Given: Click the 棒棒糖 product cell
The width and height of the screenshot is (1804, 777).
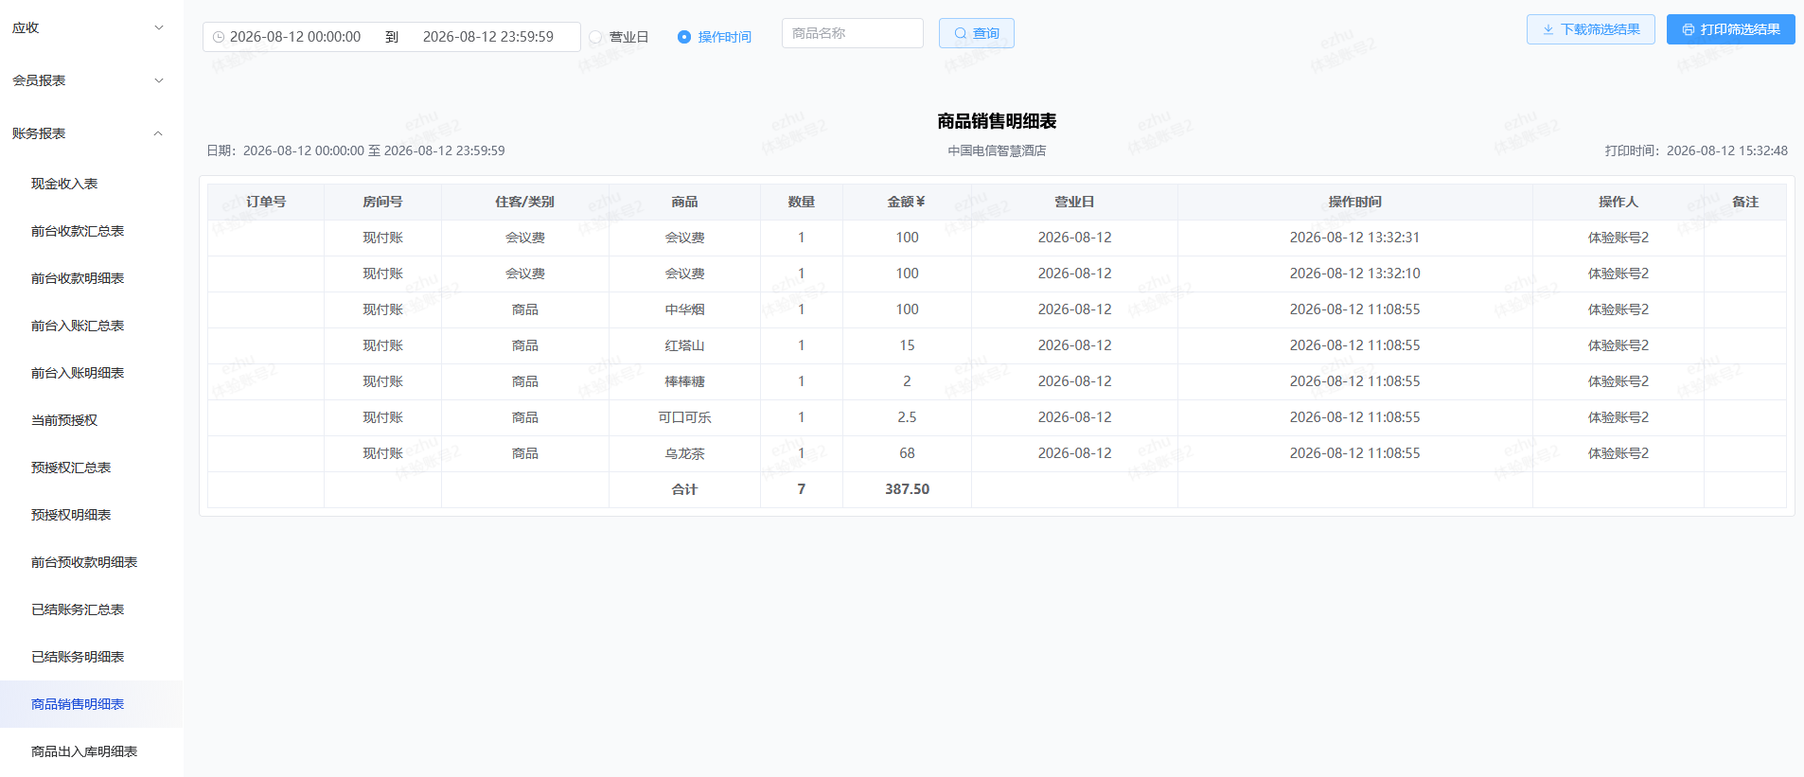Looking at the screenshot, I should click(684, 381).
